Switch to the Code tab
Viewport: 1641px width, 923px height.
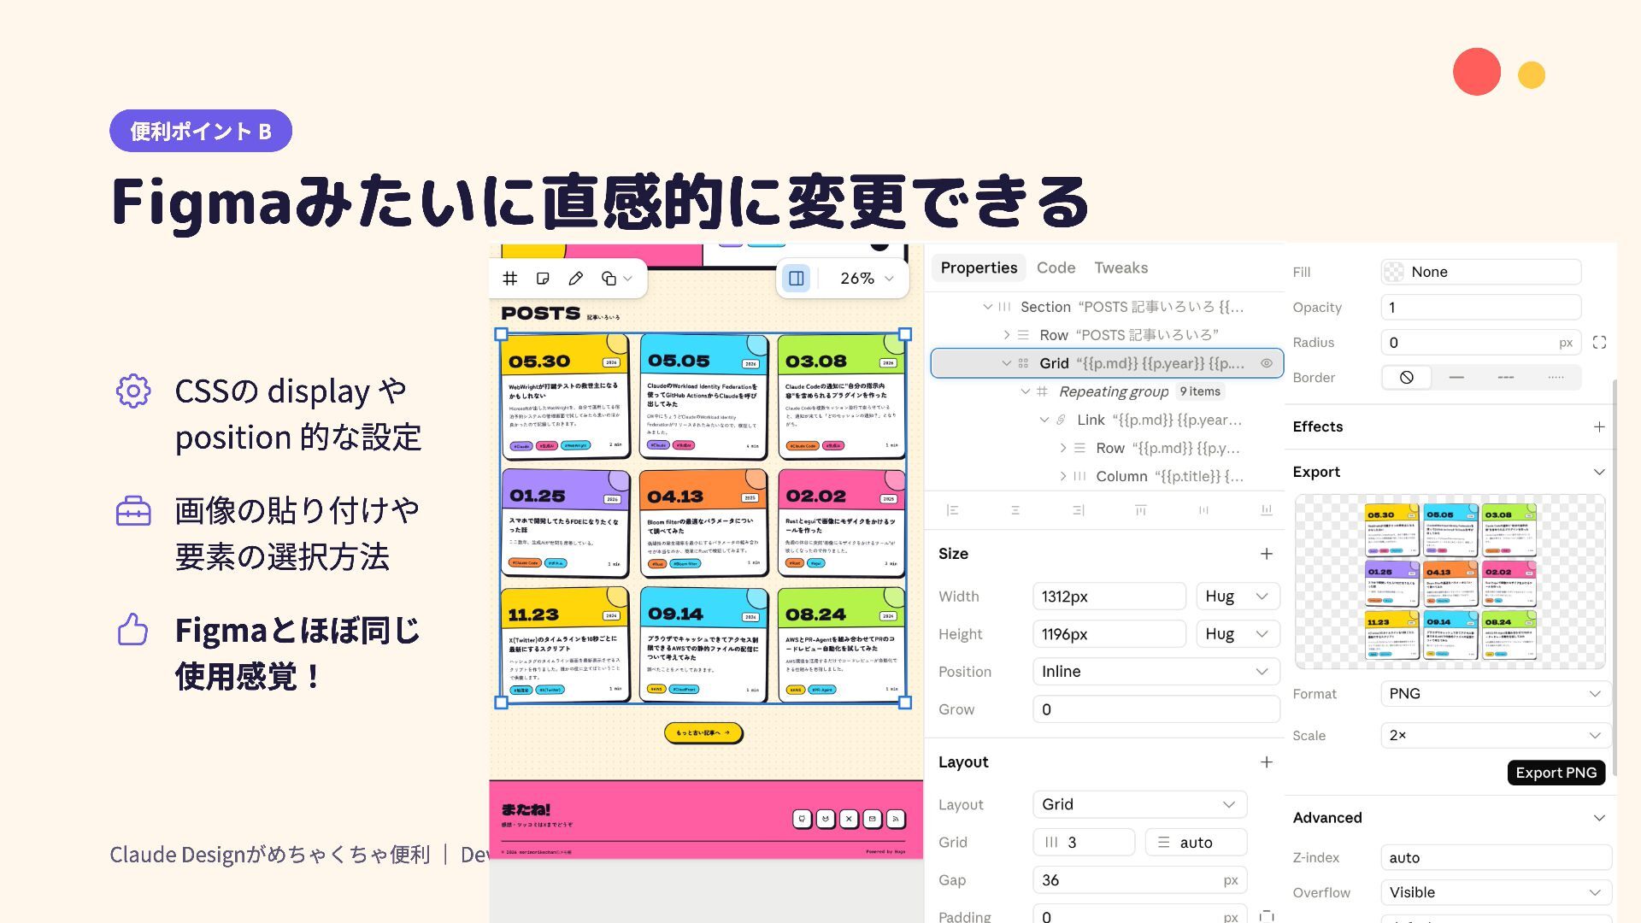(x=1056, y=268)
